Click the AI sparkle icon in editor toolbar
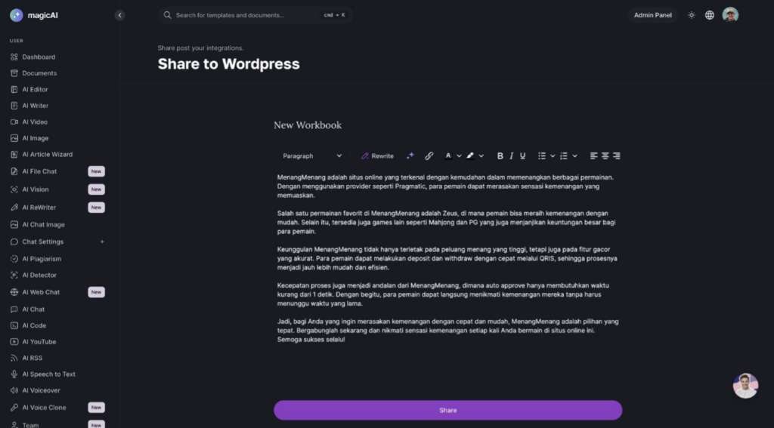The height and width of the screenshot is (428, 774). coord(410,155)
